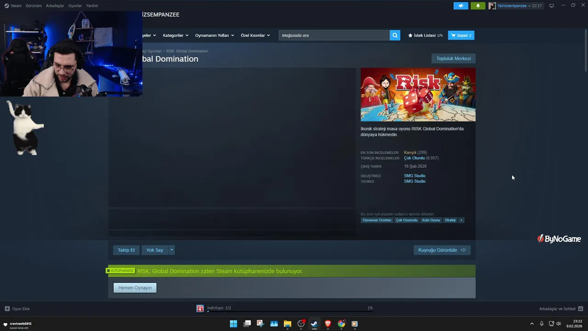
Task: Open Snipping Tool taskbar icon
Action: (260, 324)
